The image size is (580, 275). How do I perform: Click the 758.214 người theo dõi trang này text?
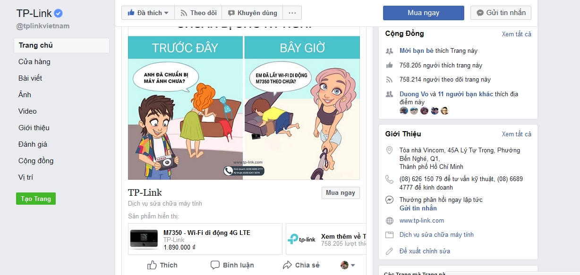pos(445,79)
